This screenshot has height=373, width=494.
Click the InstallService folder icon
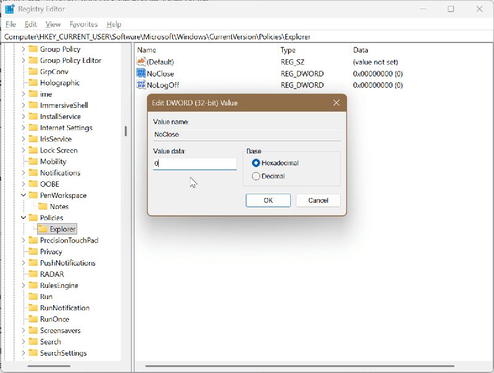[x=33, y=117]
